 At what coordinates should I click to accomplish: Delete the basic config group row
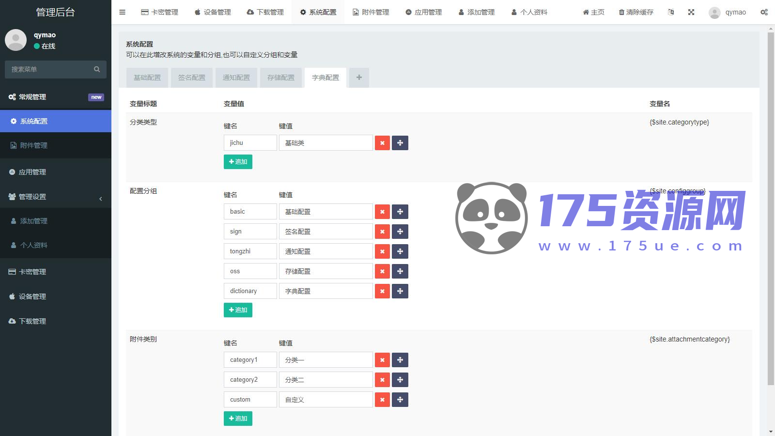coord(382,212)
